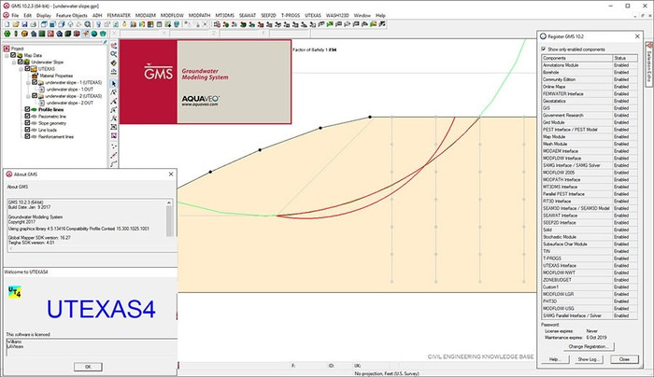Viewport: 654px width, 377px height.
Task: Uncheck Show only enabled components
Action: pos(545,48)
